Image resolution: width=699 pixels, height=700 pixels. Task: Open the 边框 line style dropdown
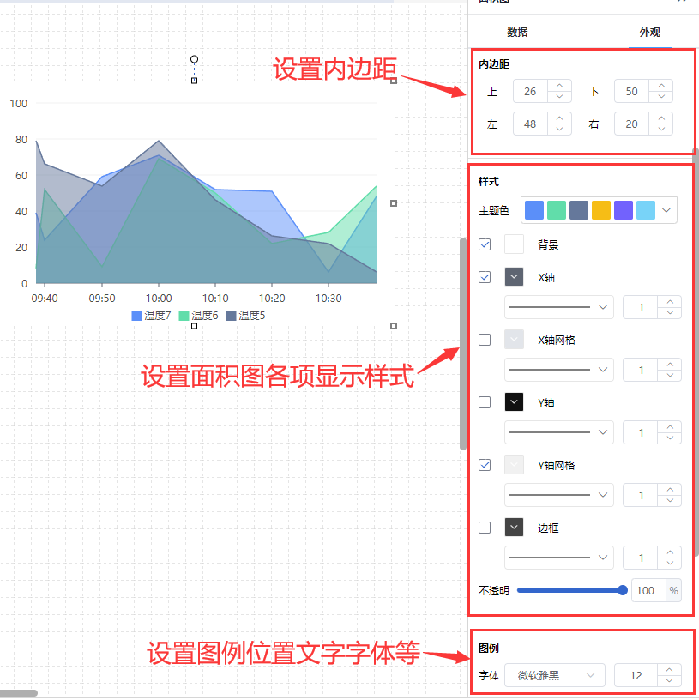559,557
